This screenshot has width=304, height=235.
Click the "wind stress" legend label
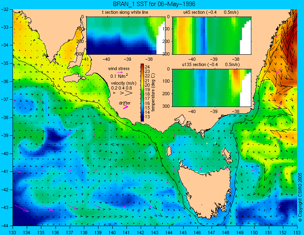(119, 68)
